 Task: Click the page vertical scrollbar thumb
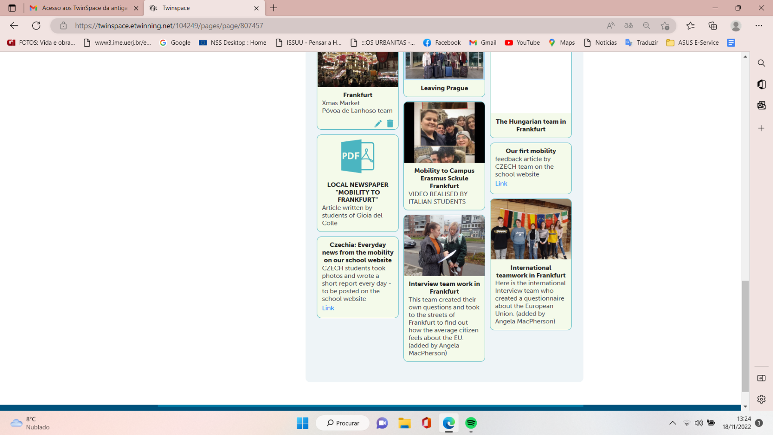(746, 336)
